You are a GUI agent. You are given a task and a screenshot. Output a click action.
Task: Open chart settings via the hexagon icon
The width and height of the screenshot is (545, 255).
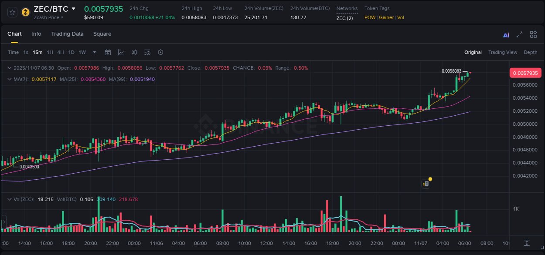[160, 52]
